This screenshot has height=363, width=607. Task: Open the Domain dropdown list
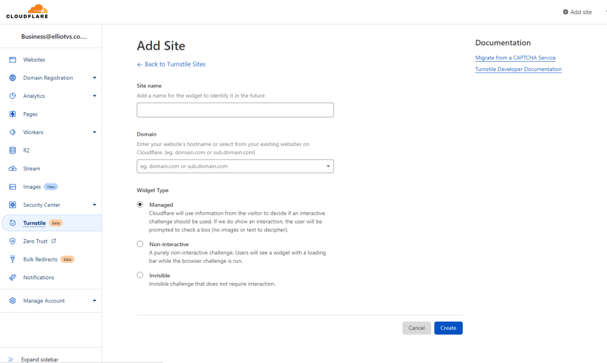pos(328,167)
